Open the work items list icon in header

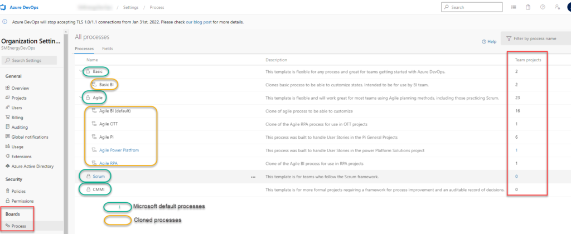tap(514, 7)
